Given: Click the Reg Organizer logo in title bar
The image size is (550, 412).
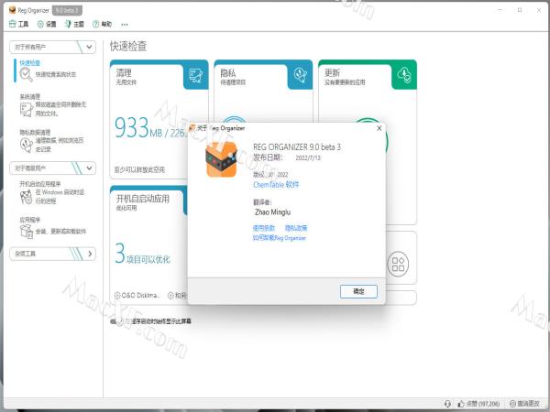Looking at the screenshot, I should pyautogui.click(x=13, y=10).
